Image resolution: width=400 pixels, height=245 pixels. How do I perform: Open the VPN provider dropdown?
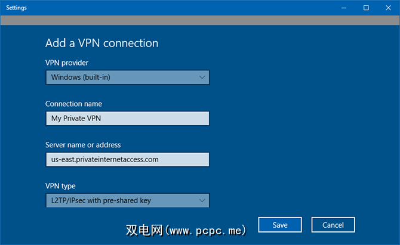click(x=127, y=77)
